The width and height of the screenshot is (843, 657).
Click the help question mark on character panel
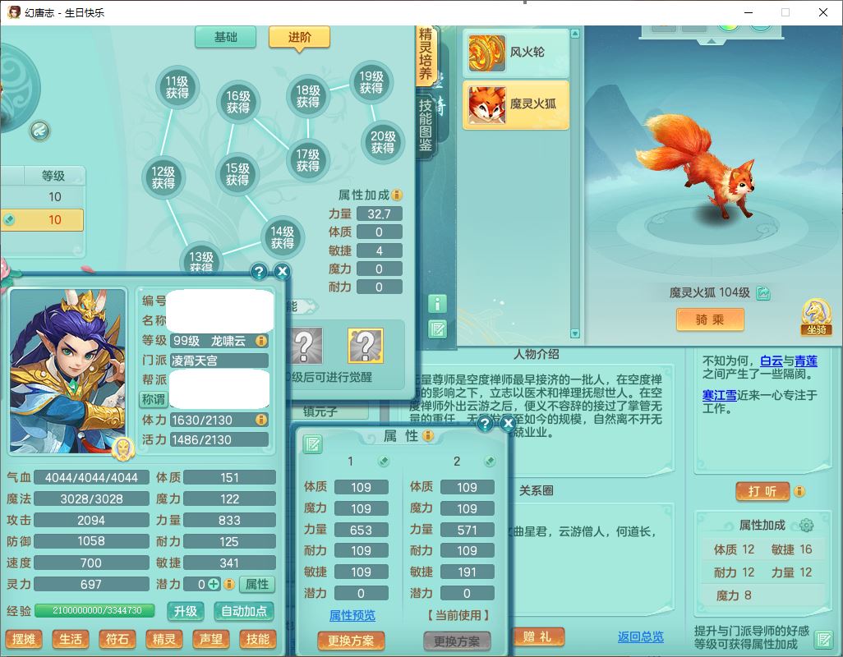pyautogui.click(x=259, y=272)
